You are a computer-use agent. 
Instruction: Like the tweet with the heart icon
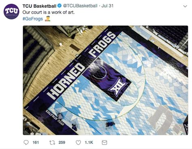point(78,143)
